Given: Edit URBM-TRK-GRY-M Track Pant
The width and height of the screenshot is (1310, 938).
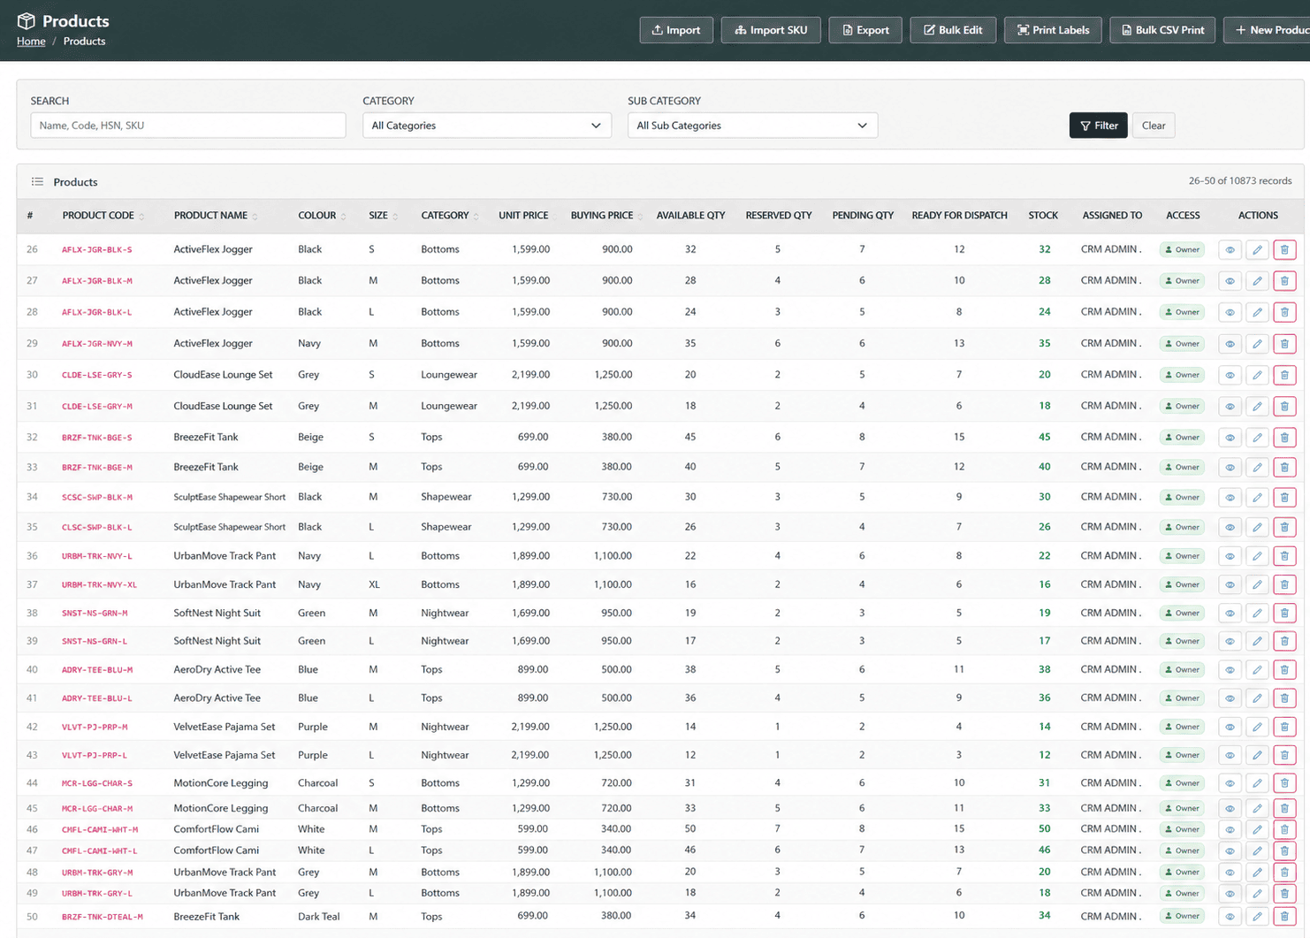Looking at the screenshot, I should coord(1257,872).
